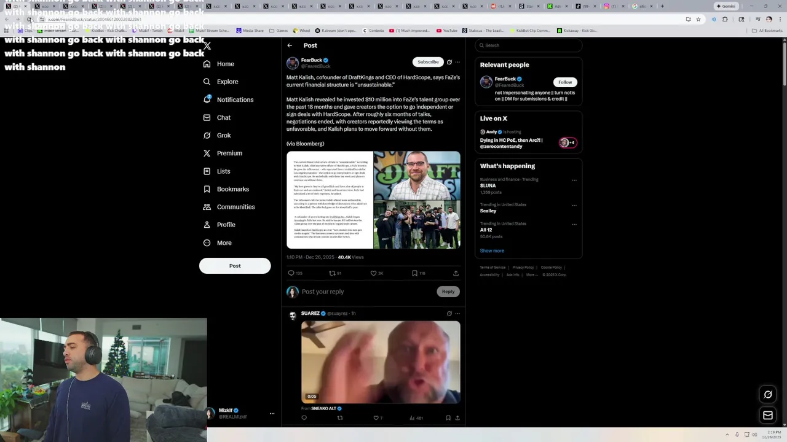Open the Privacy Policy link

(x=523, y=268)
